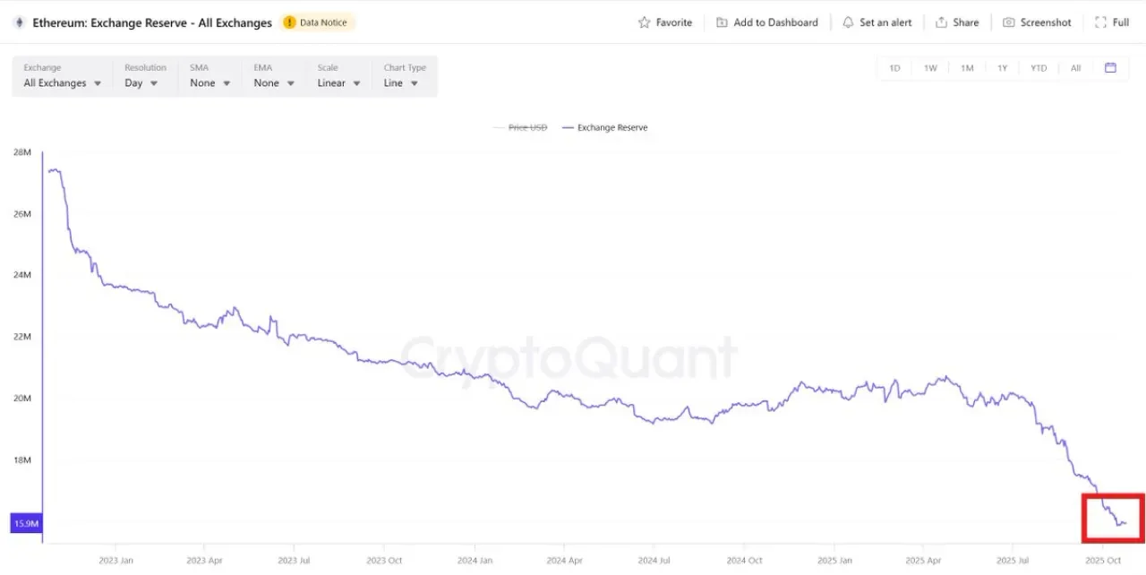Click the 28M y-axis label
Image resolution: width=1146 pixels, height=575 pixels.
tap(21, 152)
